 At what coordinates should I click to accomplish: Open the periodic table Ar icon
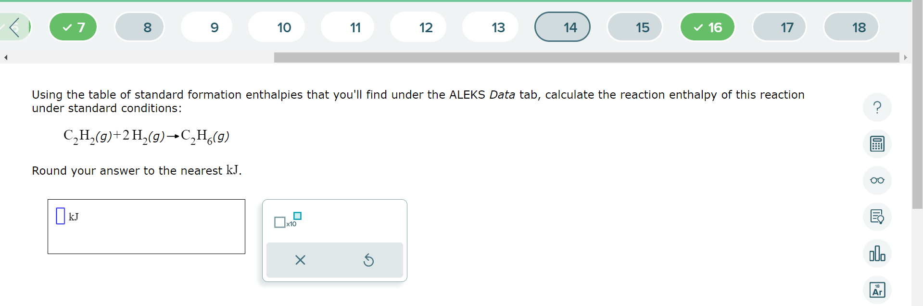pyautogui.click(x=877, y=290)
